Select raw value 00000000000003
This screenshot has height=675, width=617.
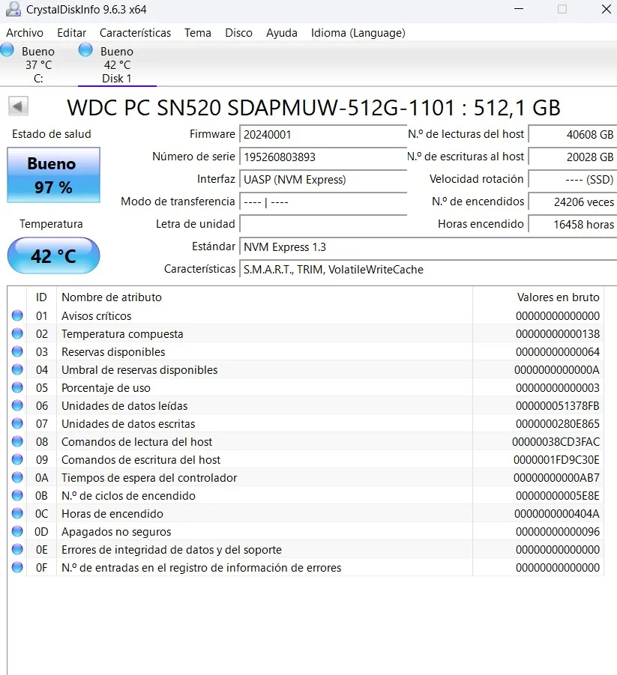point(558,388)
